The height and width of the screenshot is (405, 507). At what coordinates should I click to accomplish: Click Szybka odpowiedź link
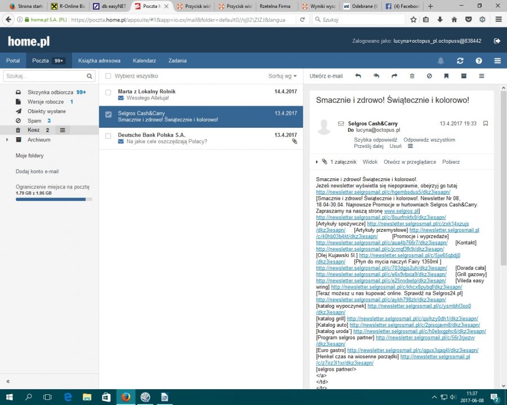pos(375,140)
